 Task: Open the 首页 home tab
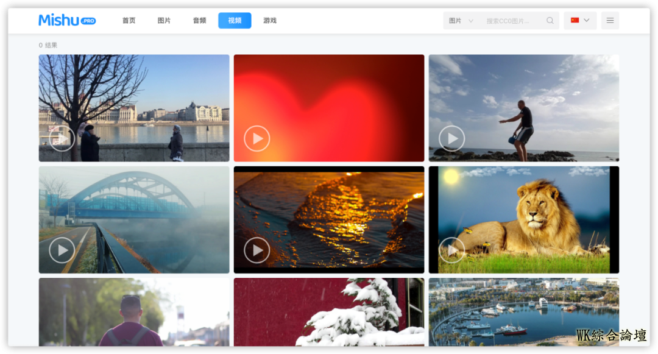click(x=129, y=21)
